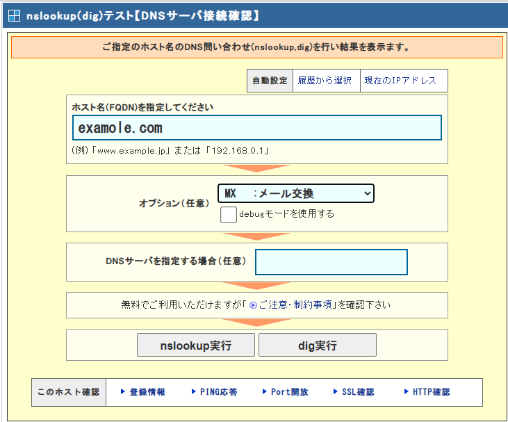Select the 履歴から選択 tab
This screenshot has width=508, height=422.
click(x=325, y=81)
